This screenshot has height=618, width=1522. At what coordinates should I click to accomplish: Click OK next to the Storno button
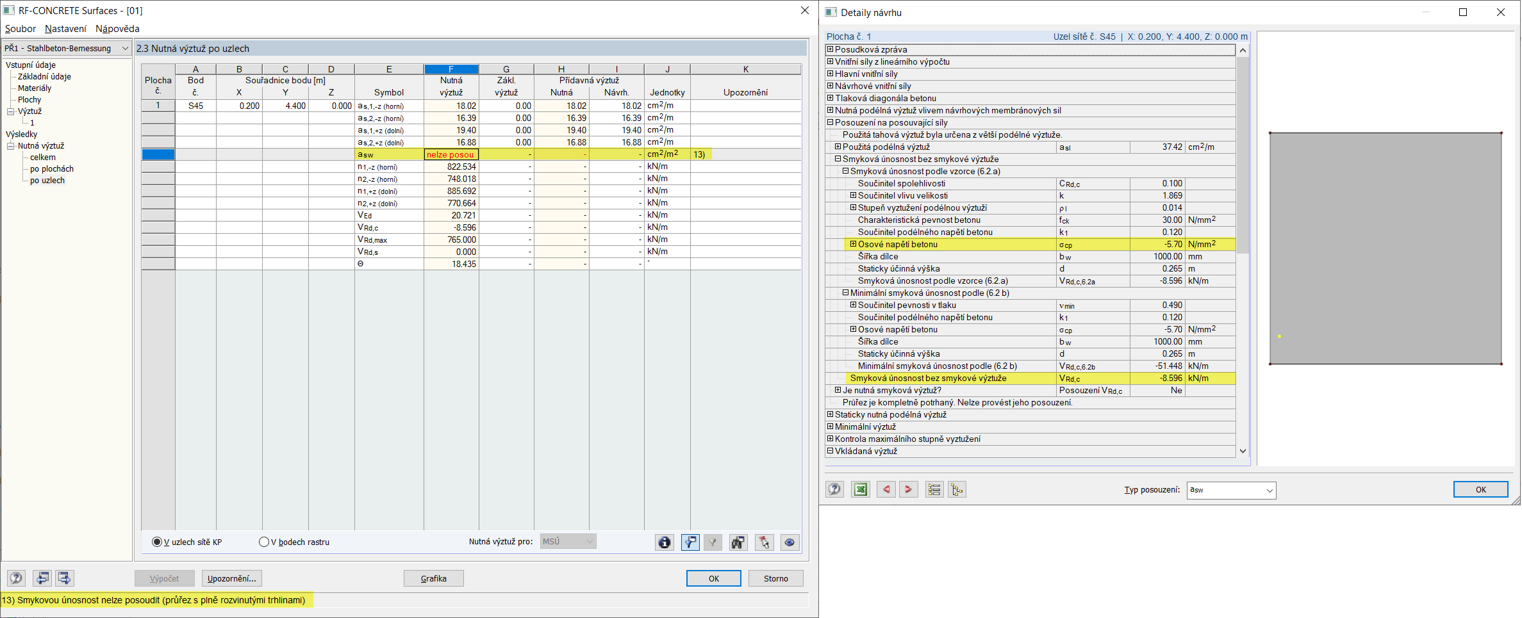[714, 578]
